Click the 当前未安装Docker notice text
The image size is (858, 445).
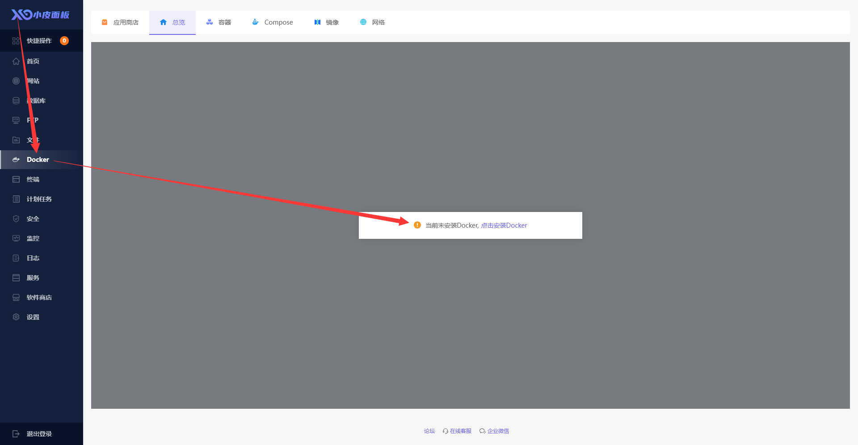click(x=452, y=225)
